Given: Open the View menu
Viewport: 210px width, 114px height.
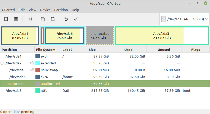Looking at the screenshot, I should [32, 10].
